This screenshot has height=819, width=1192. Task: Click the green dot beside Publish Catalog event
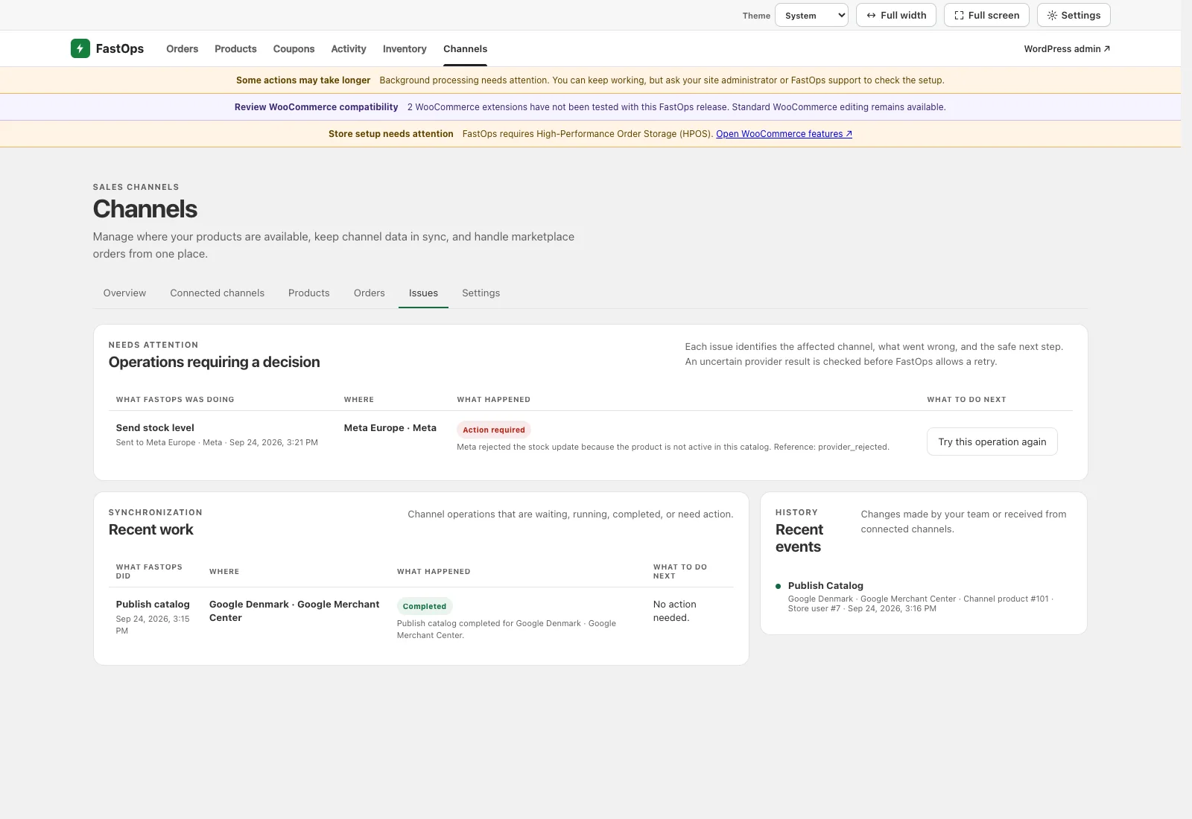(779, 587)
